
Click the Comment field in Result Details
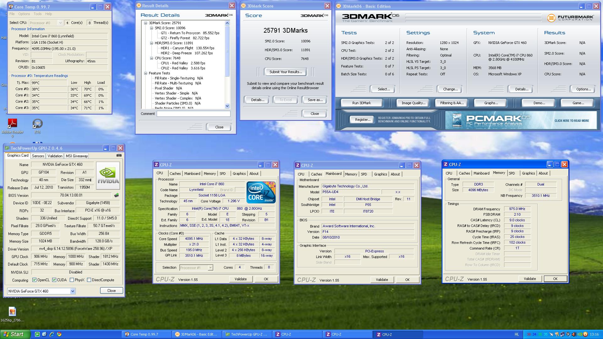[x=193, y=114]
